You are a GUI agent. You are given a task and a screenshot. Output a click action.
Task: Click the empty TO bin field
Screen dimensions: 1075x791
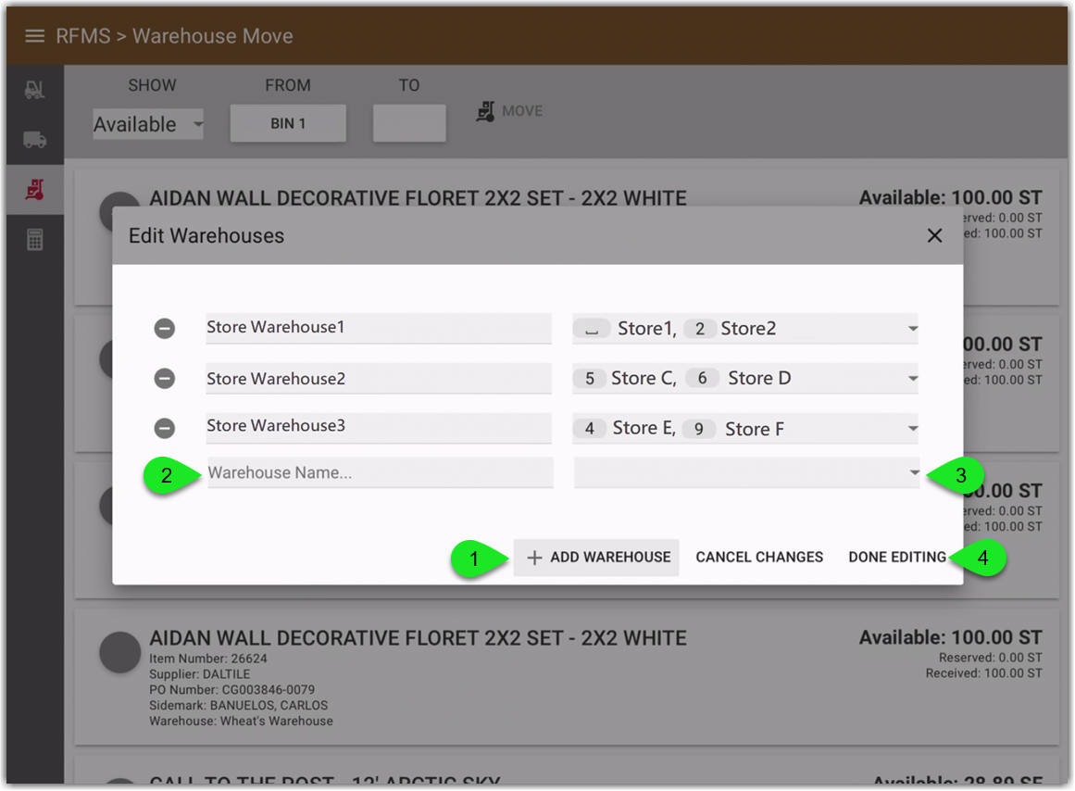pos(409,122)
